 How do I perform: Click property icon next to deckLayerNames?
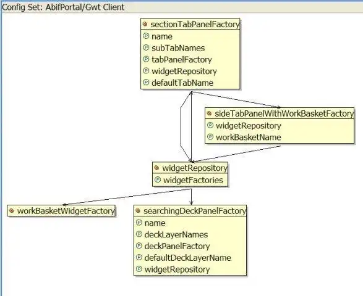click(x=139, y=234)
